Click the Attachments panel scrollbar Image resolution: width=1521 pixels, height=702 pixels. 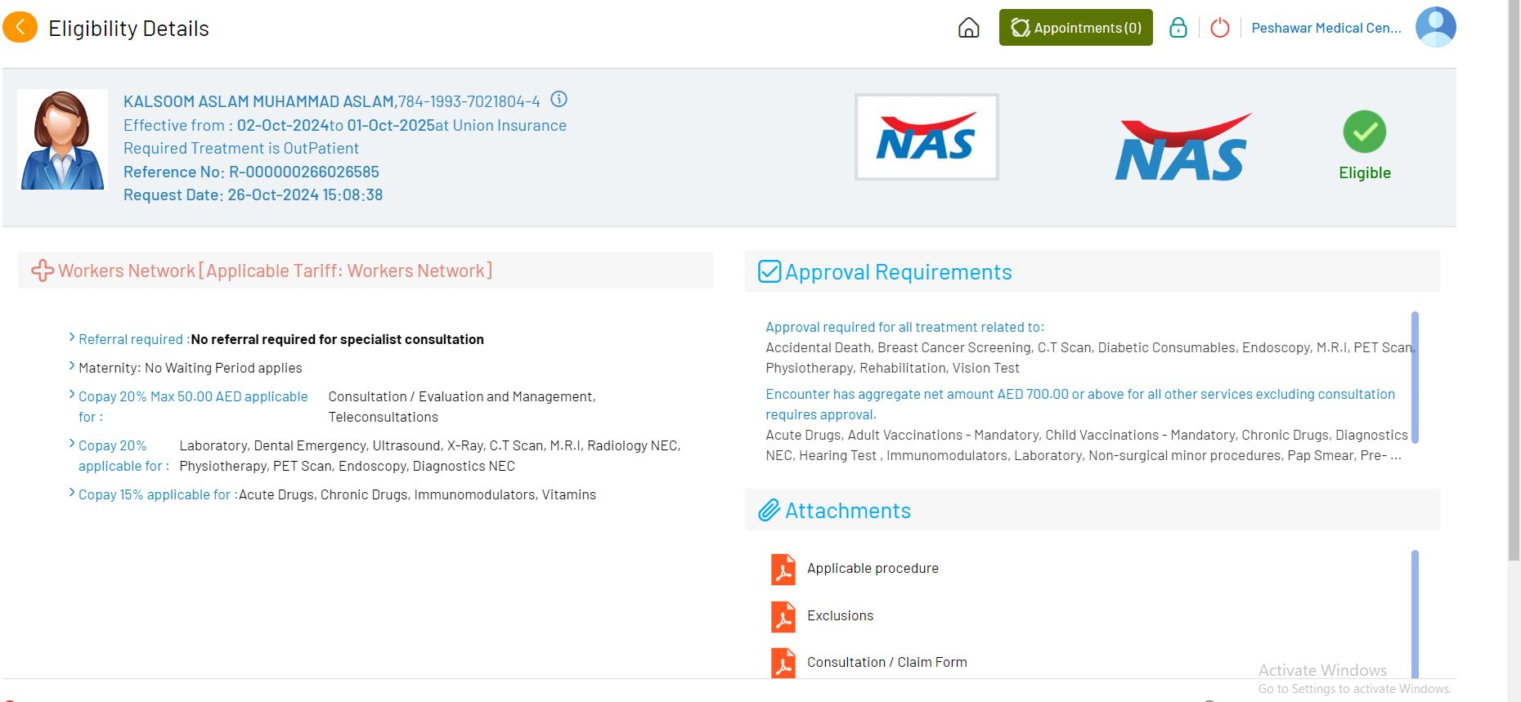(x=1415, y=614)
